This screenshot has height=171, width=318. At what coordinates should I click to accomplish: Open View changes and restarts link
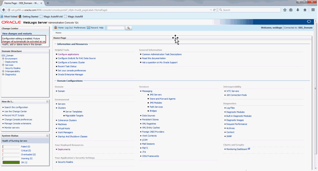coord(17,34)
